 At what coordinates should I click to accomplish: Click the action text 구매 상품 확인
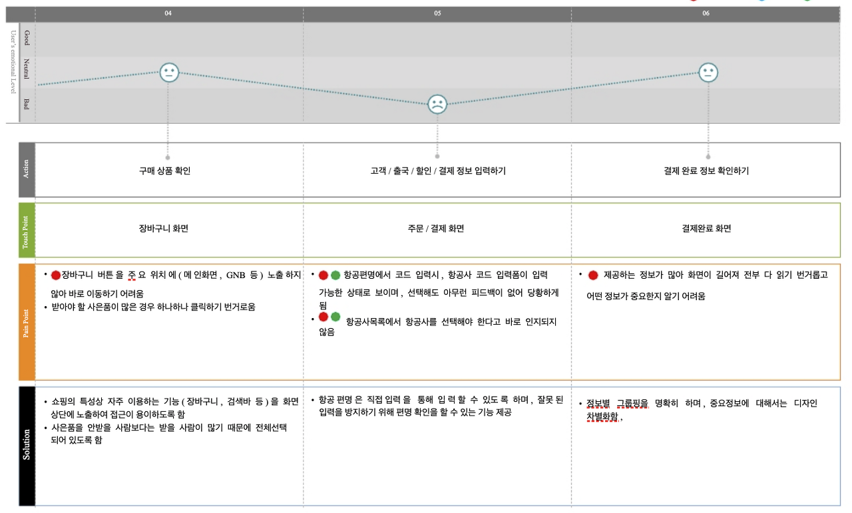tap(164, 171)
